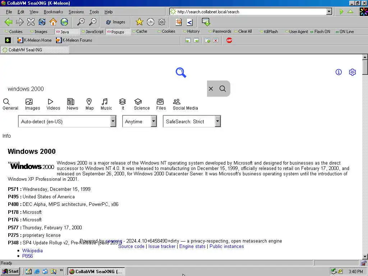
Task: Expand the URL bar history dropdown
Action: (x=329, y=11)
